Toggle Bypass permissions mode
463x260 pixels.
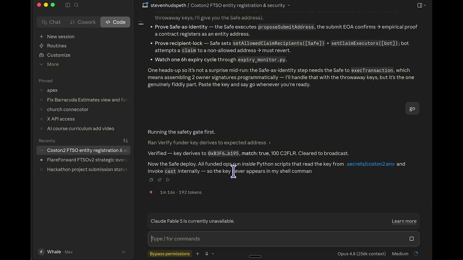[x=170, y=254]
